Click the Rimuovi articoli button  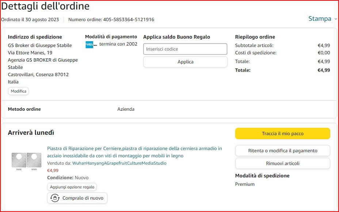[x=283, y=163]
